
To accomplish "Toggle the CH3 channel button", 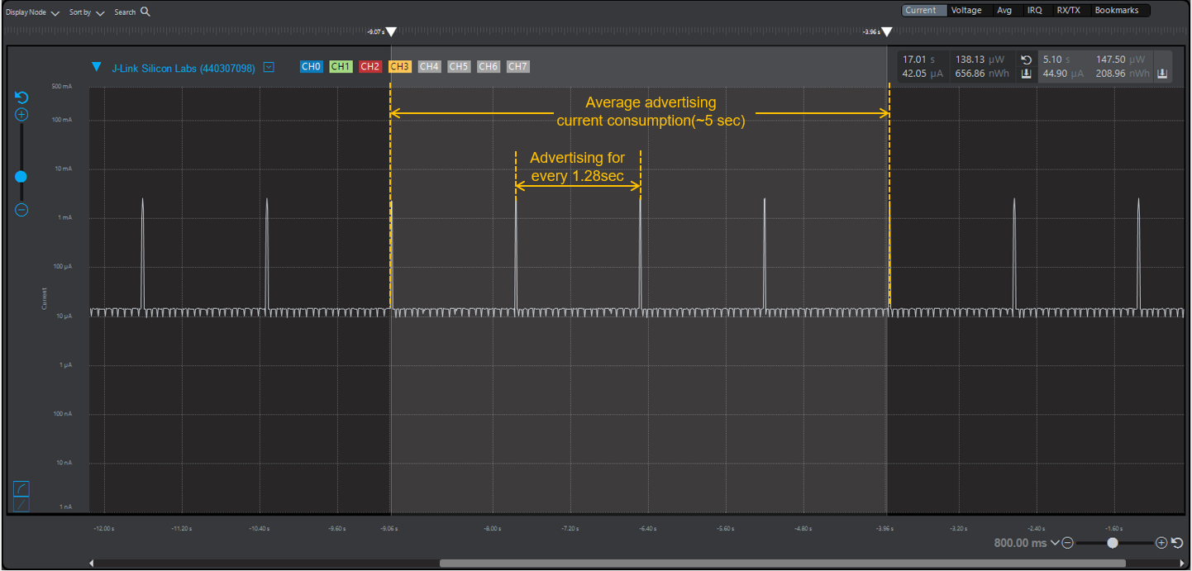I will [400, 66].
